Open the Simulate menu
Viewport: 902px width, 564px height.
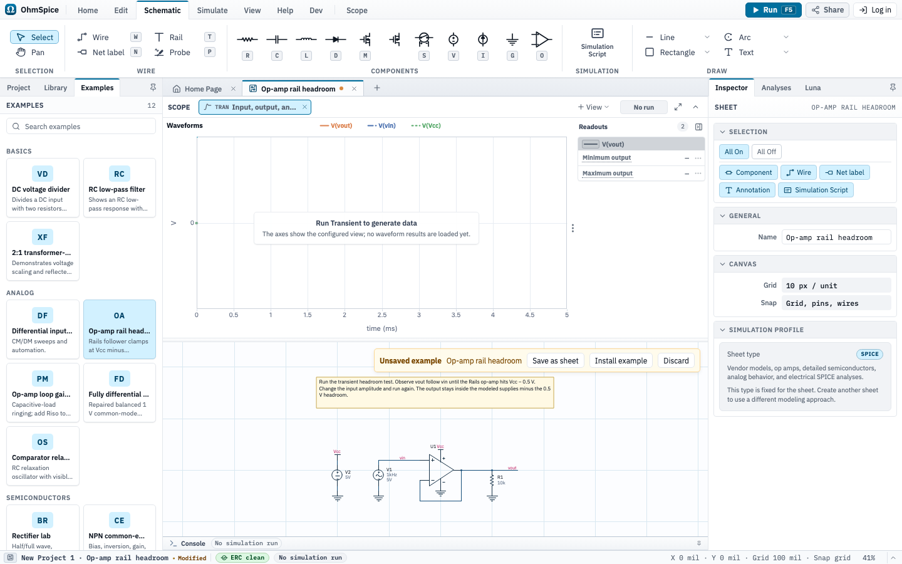point(212,10)
